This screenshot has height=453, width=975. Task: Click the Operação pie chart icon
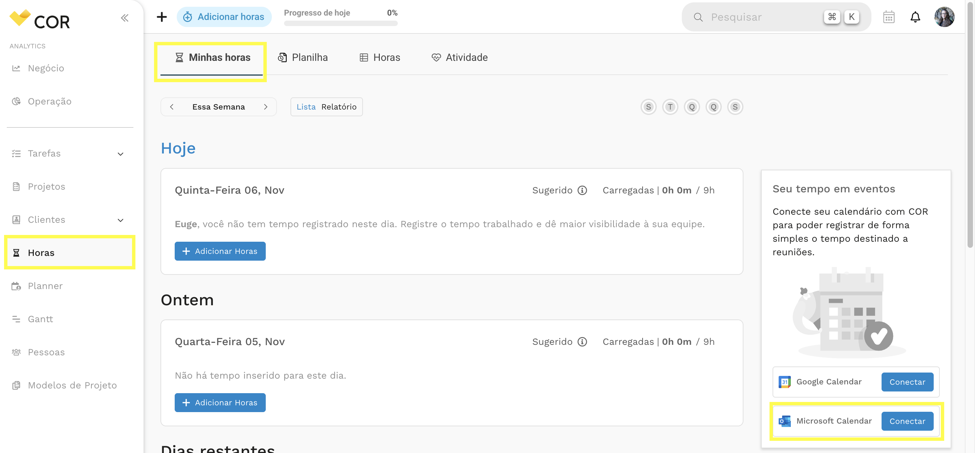[16, 101]
